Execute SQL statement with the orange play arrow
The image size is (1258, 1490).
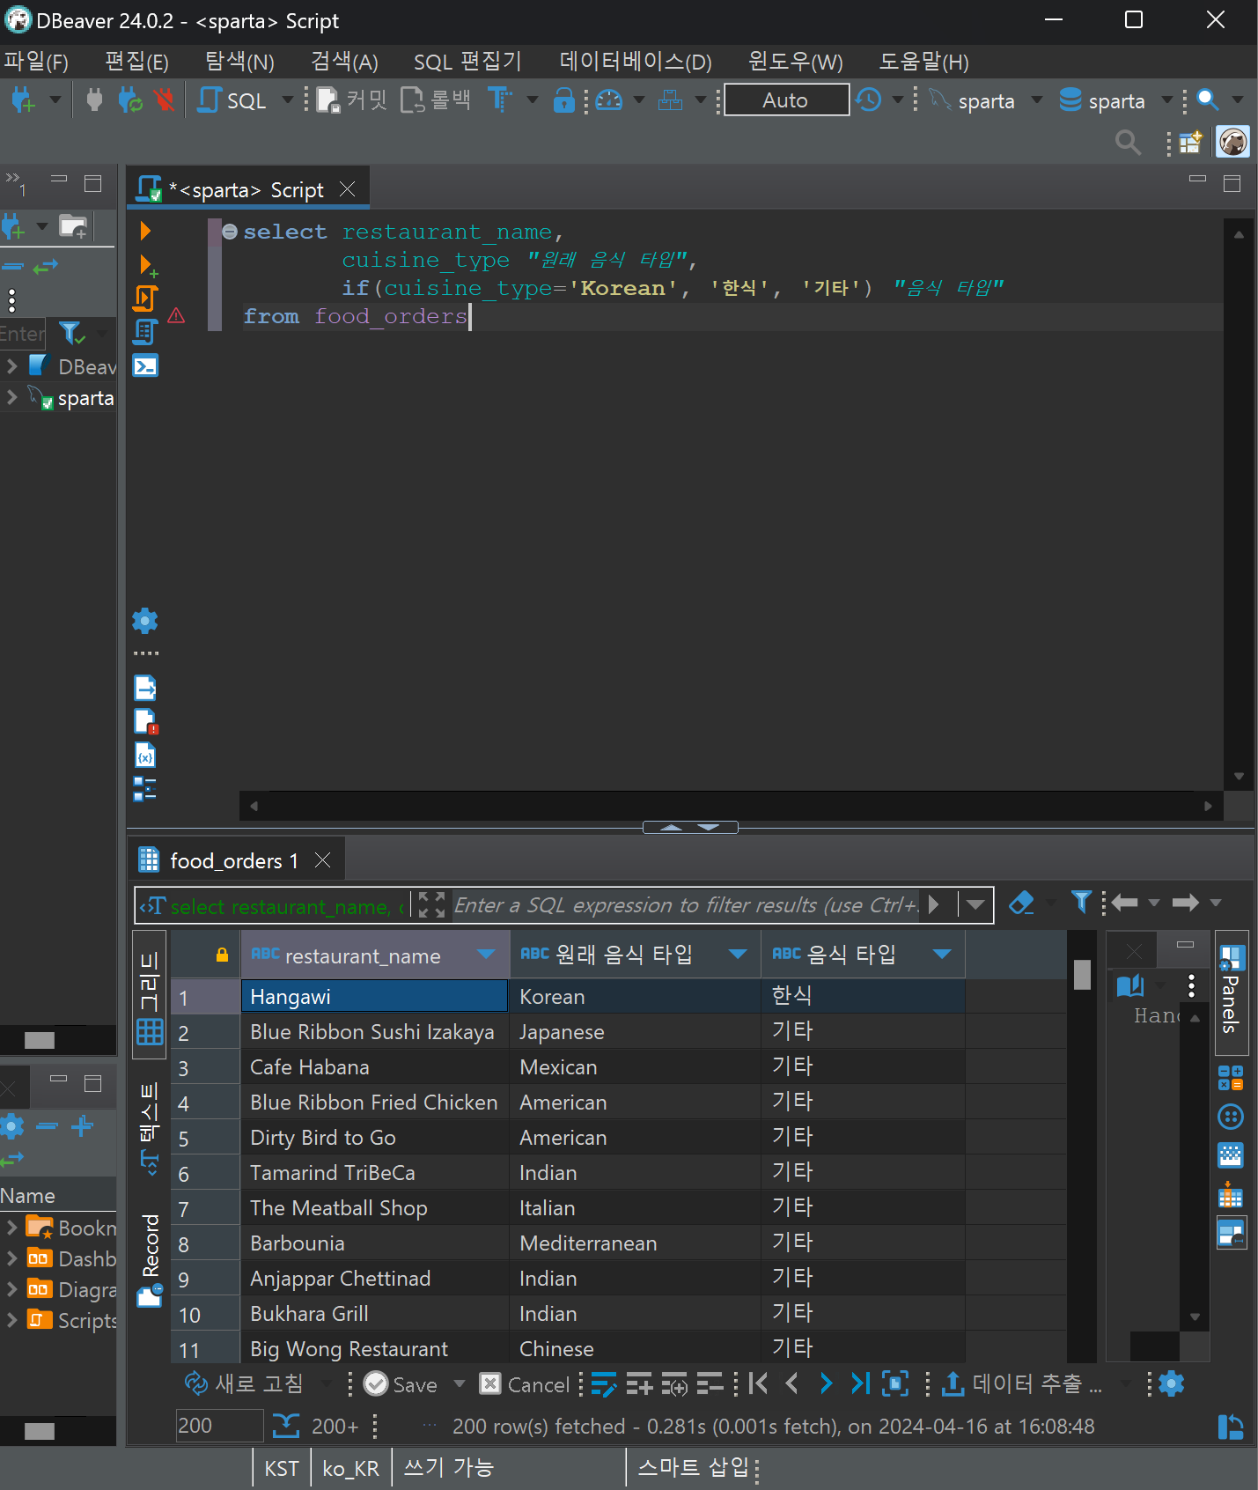tap(145, 231)
